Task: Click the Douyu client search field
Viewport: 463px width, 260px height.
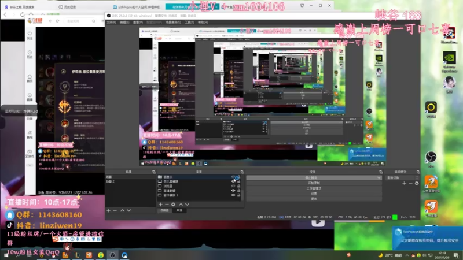Action: [79, 21]
